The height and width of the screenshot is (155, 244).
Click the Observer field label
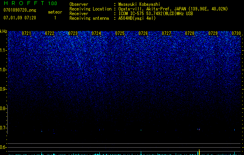(x=79, y=4)
